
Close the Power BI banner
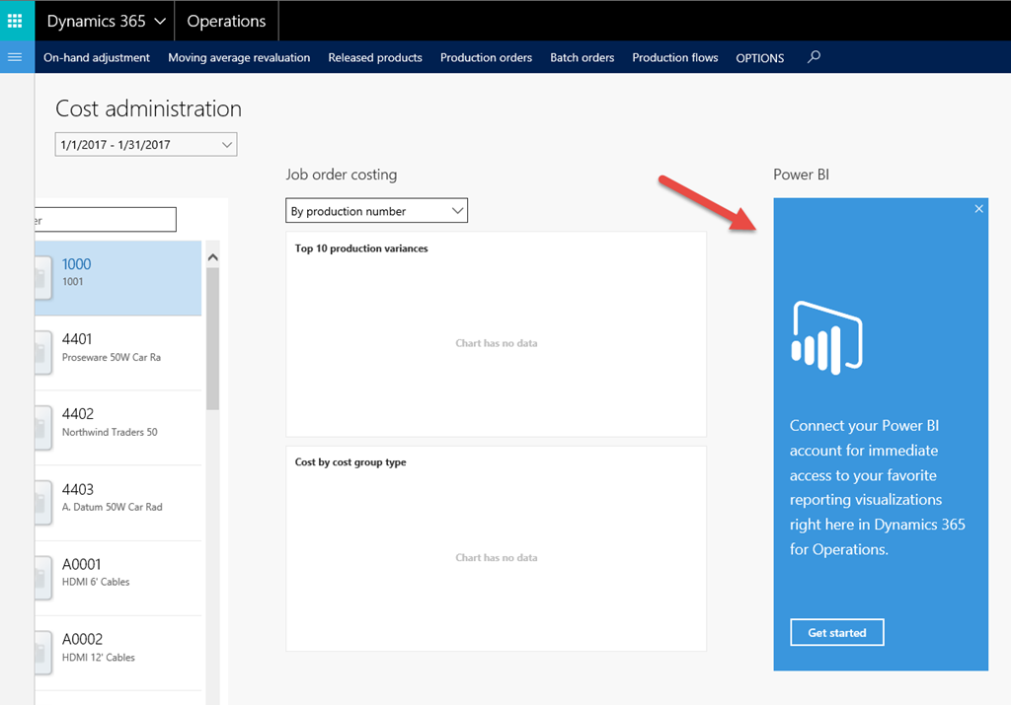(x=978, y=209)
